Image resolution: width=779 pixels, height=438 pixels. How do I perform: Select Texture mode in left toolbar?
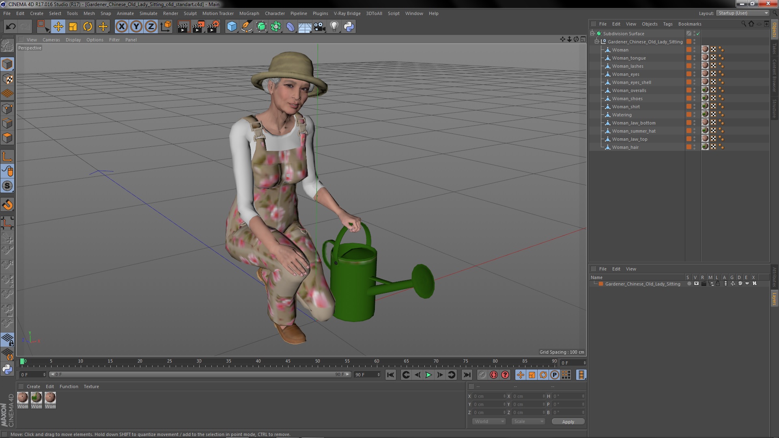[7, 79]
